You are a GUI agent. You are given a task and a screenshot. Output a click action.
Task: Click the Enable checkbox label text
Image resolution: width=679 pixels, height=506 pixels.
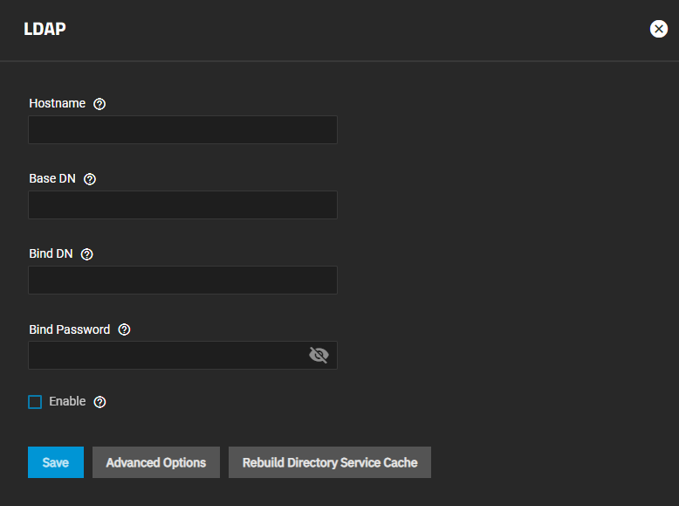pyautogui.click(x=67, y=401)
